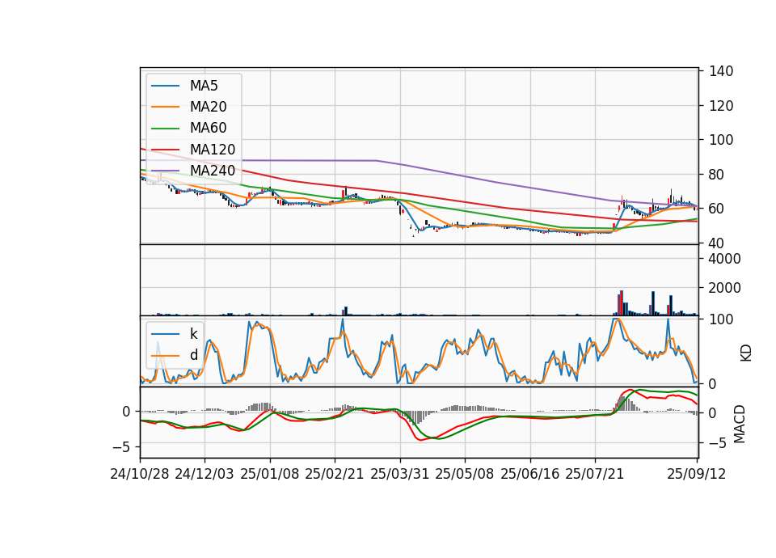Click the 2000 volume axis label

coord(725,288)
